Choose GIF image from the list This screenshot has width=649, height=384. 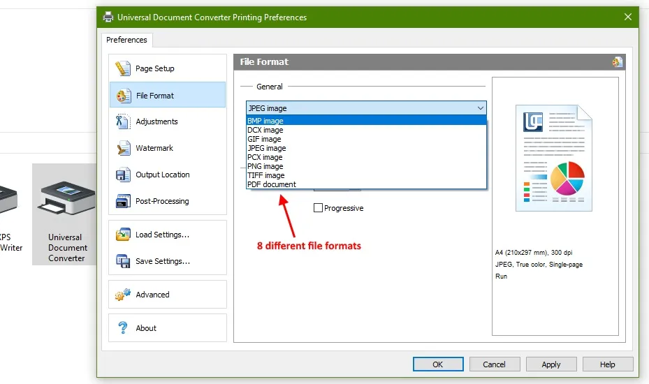[366, 139]
